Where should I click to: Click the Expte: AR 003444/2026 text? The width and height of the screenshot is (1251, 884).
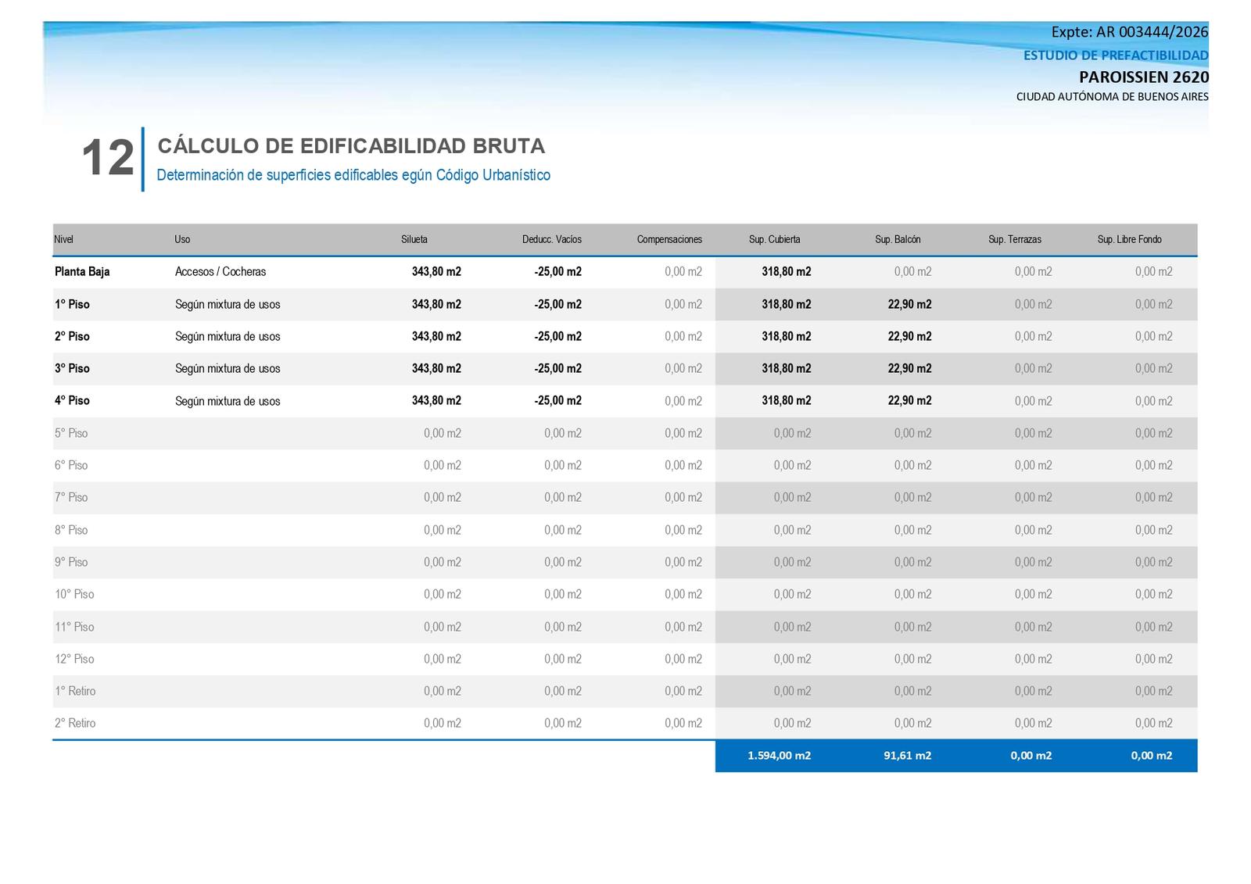pyautogui.click(x=1129, y=32)
